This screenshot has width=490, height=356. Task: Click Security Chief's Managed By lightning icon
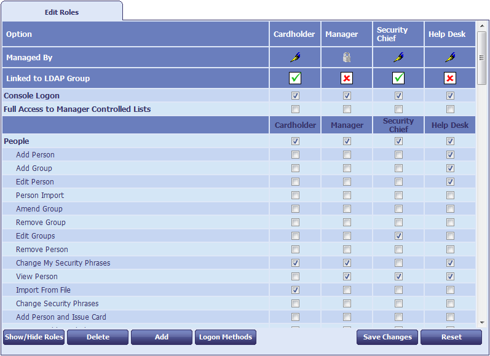[398, 58]
